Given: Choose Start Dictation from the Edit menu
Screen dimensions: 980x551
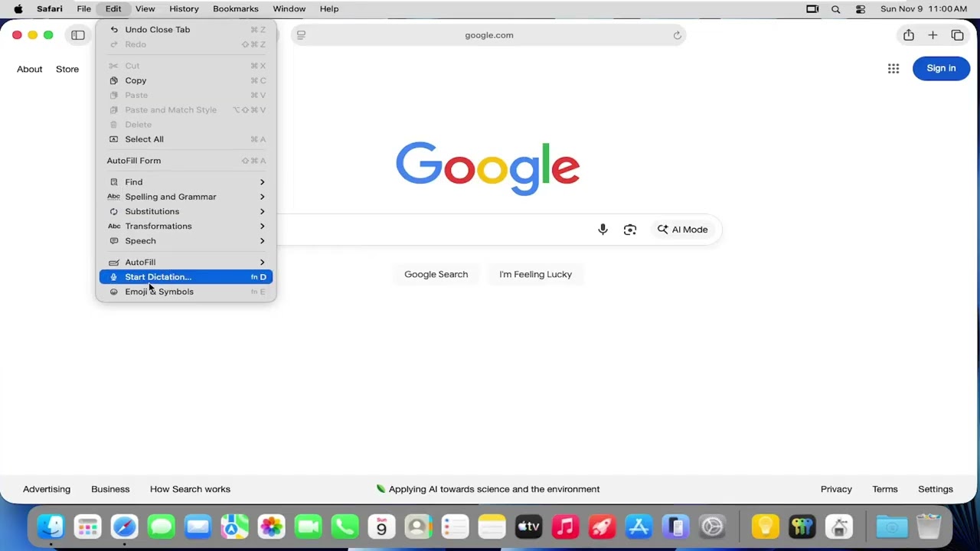Looking at the screenshot, I should point(186,277).
